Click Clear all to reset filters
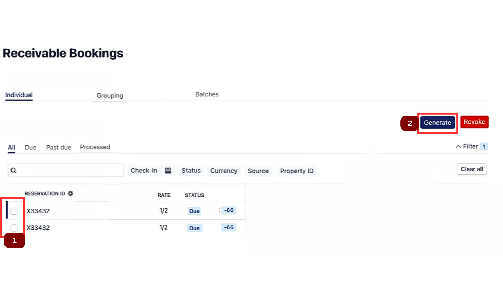503x282 pixels. pyautogui.click(x=472, y=169)
